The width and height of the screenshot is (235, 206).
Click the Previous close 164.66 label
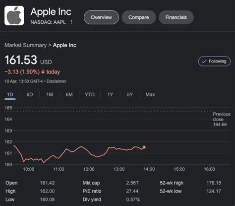222,119
